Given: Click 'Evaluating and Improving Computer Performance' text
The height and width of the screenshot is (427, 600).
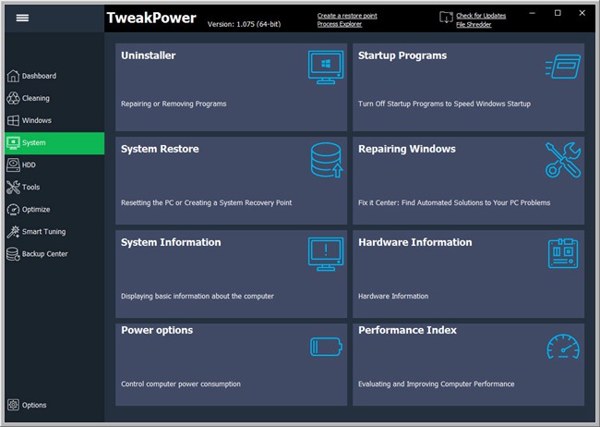Looking at the screenshot, I should (x=437, y=384).
